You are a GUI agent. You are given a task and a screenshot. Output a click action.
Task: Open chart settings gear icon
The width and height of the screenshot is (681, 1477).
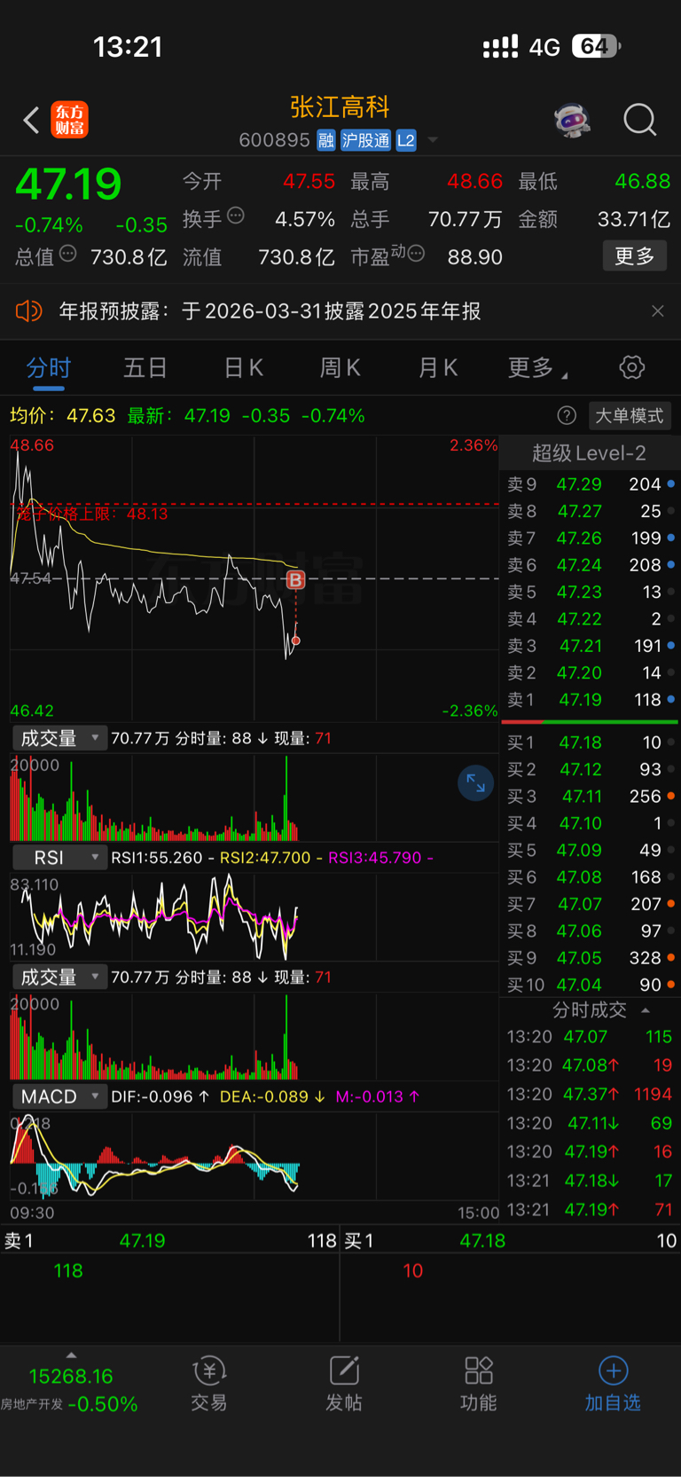coord(631,367)
